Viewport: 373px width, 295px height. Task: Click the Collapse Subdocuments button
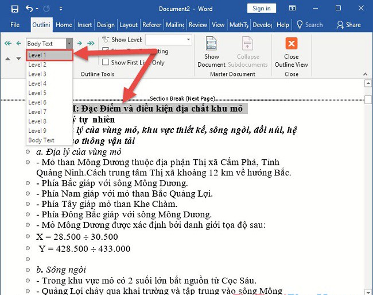[248, 52]
